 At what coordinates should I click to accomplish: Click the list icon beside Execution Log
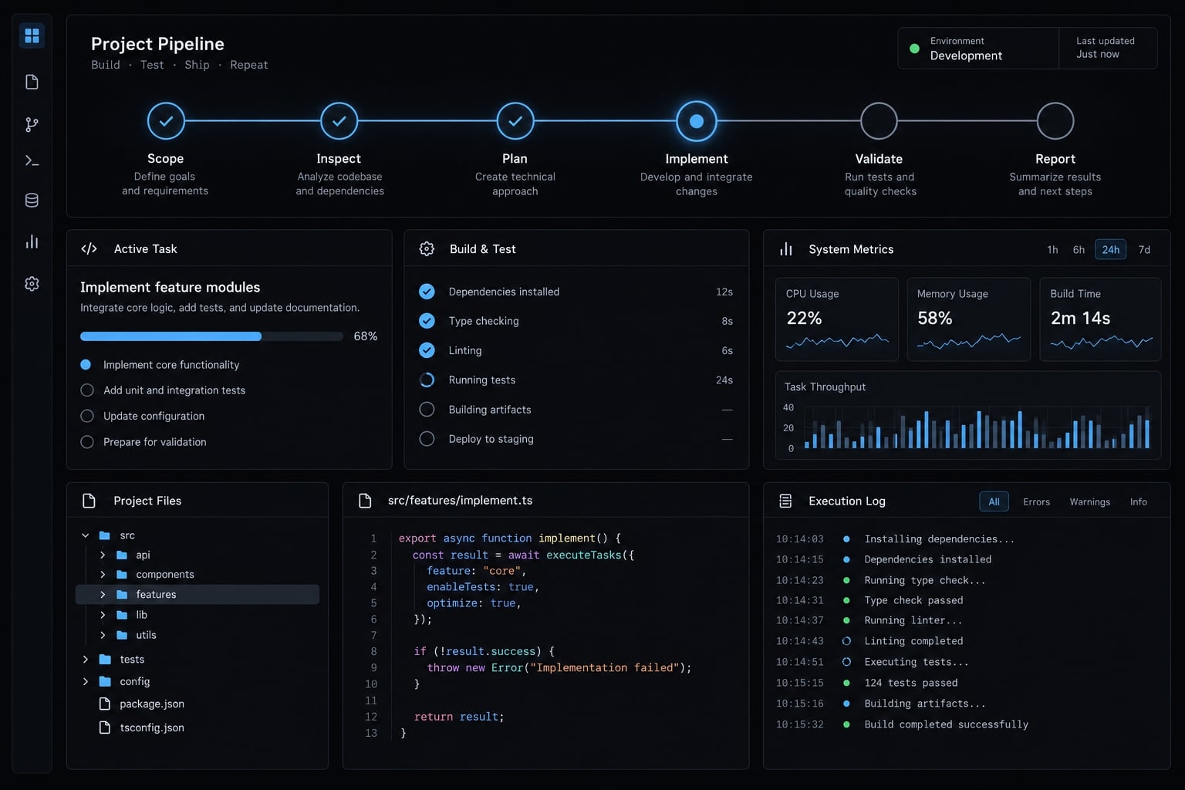(x=785, y=501)
